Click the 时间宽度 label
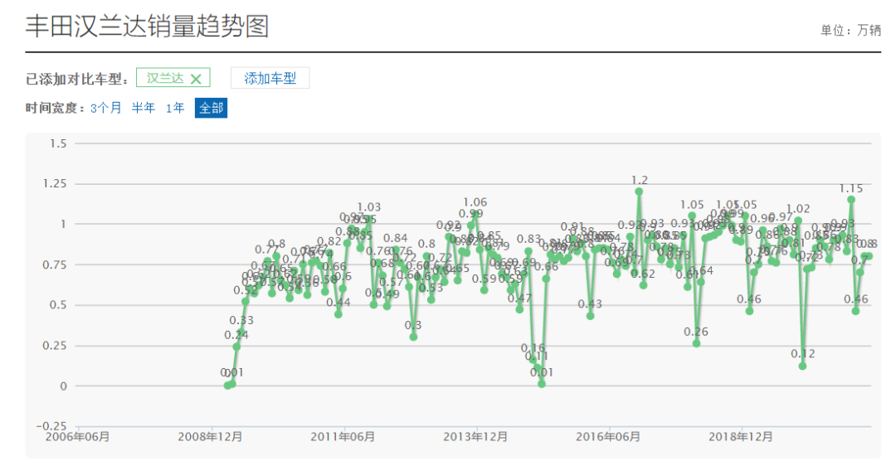The image size is (896, 461). tap(56, 108)
